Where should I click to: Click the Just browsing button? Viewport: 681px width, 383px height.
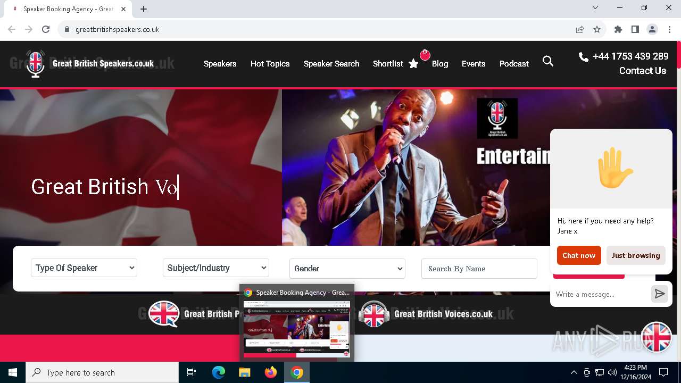[x=636, y=255]
